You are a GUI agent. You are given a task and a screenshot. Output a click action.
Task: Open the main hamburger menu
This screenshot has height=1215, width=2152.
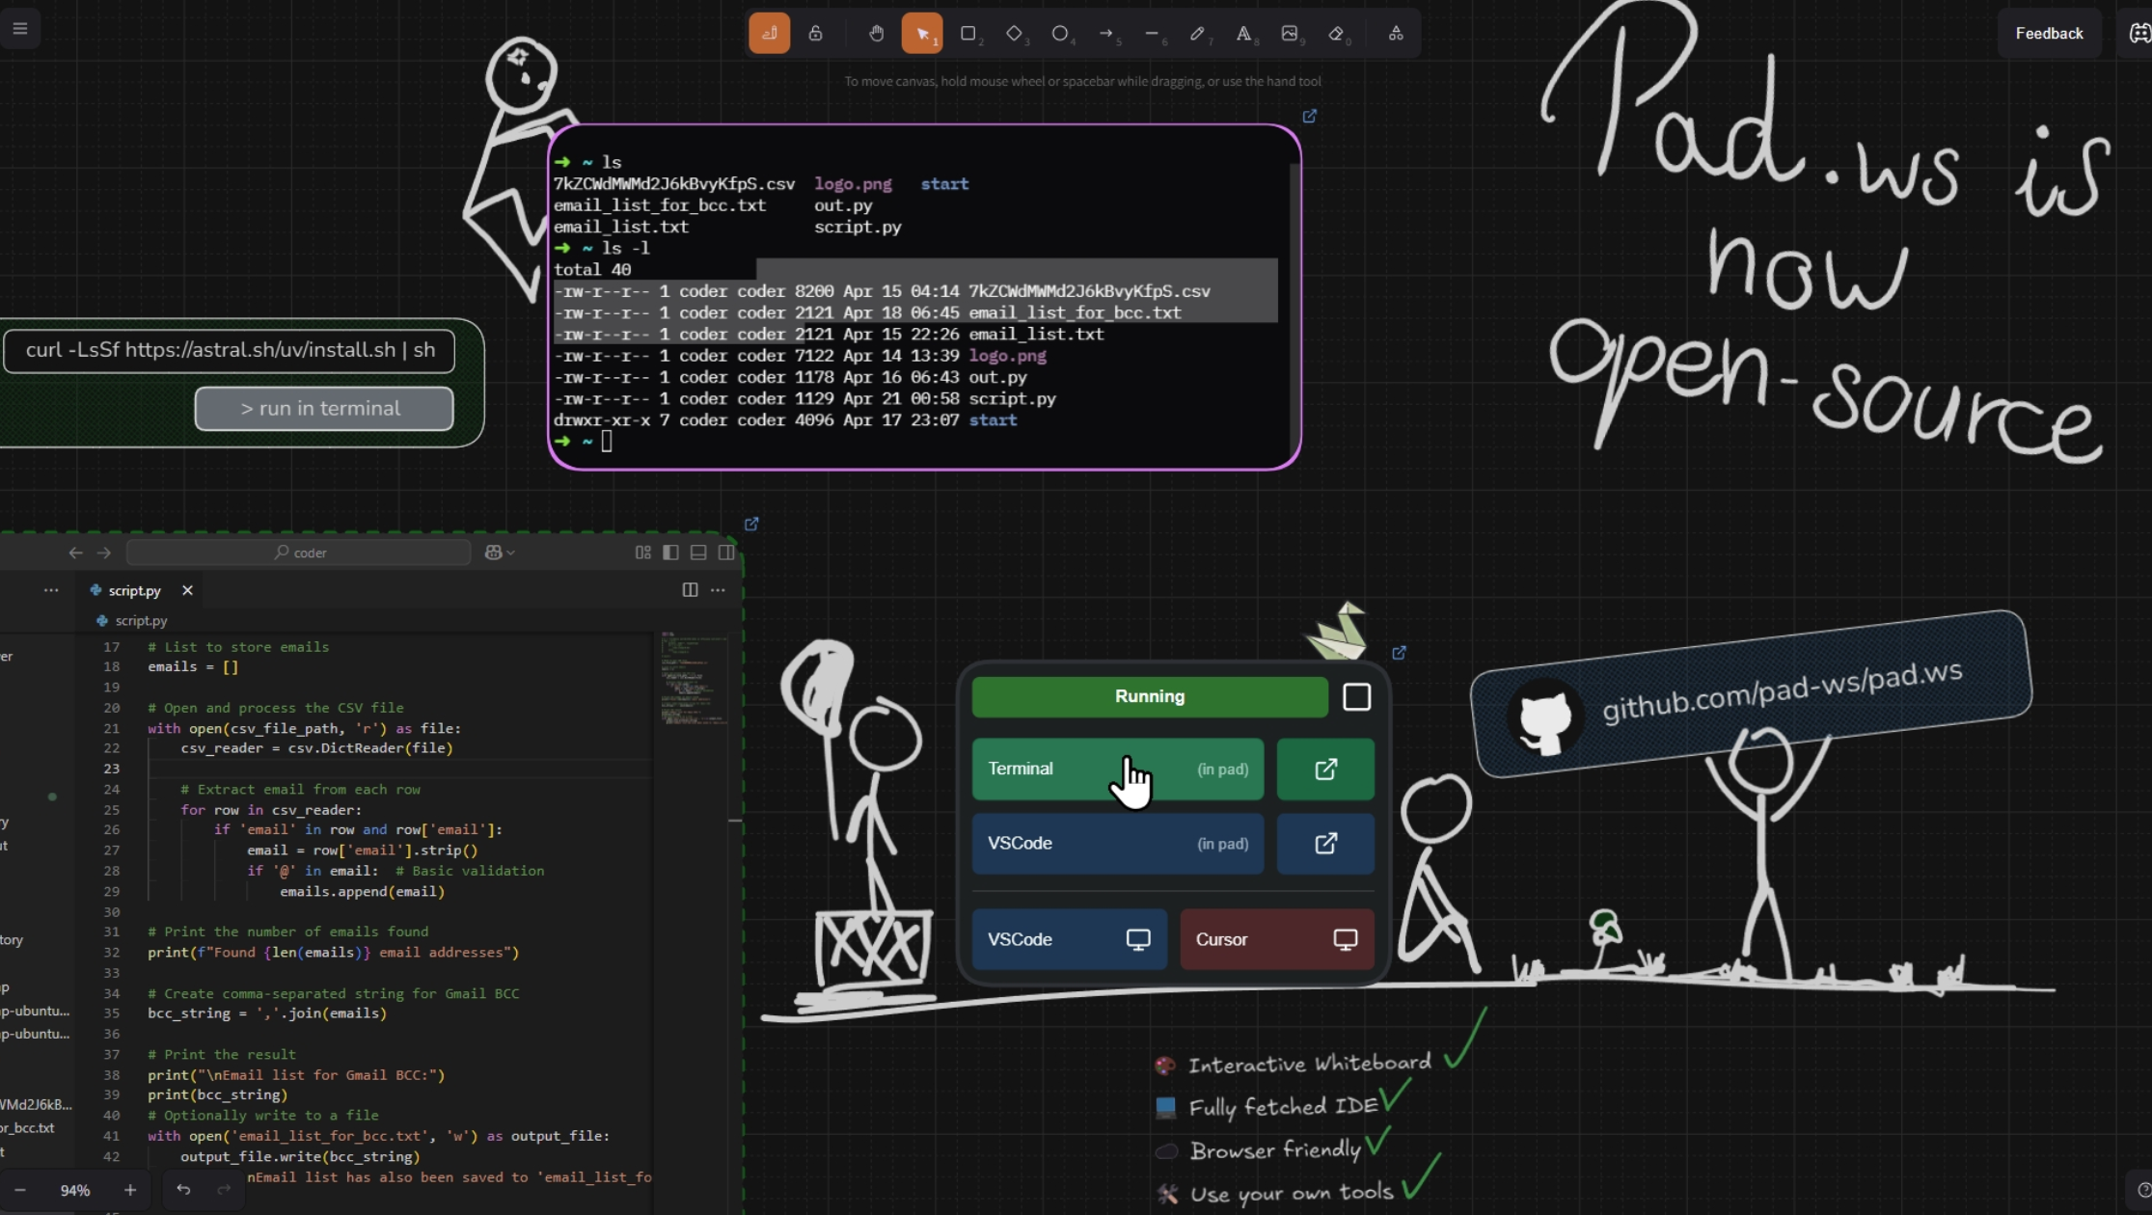[x=19, y=28]
